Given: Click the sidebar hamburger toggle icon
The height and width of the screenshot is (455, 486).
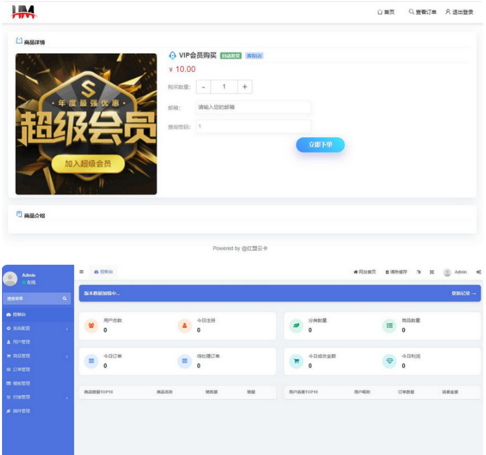Looking at the screenshot, I should tap(81, 272).
